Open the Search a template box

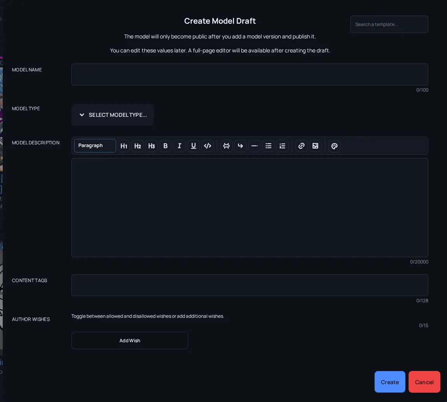click(389, 24)
